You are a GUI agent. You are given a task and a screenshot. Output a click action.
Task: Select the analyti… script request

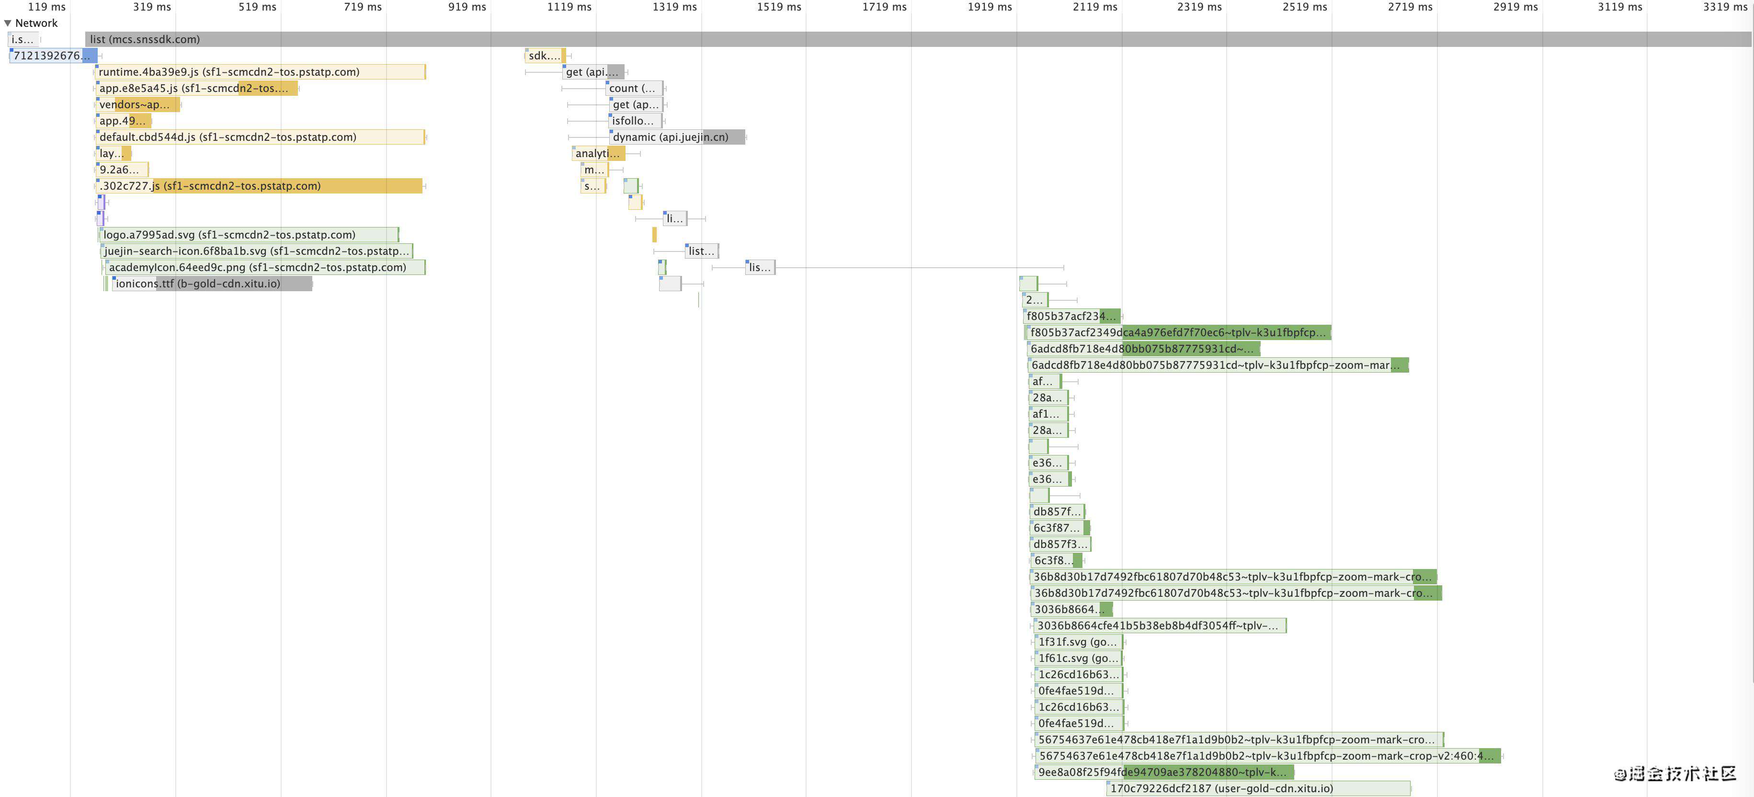point(599,154)
